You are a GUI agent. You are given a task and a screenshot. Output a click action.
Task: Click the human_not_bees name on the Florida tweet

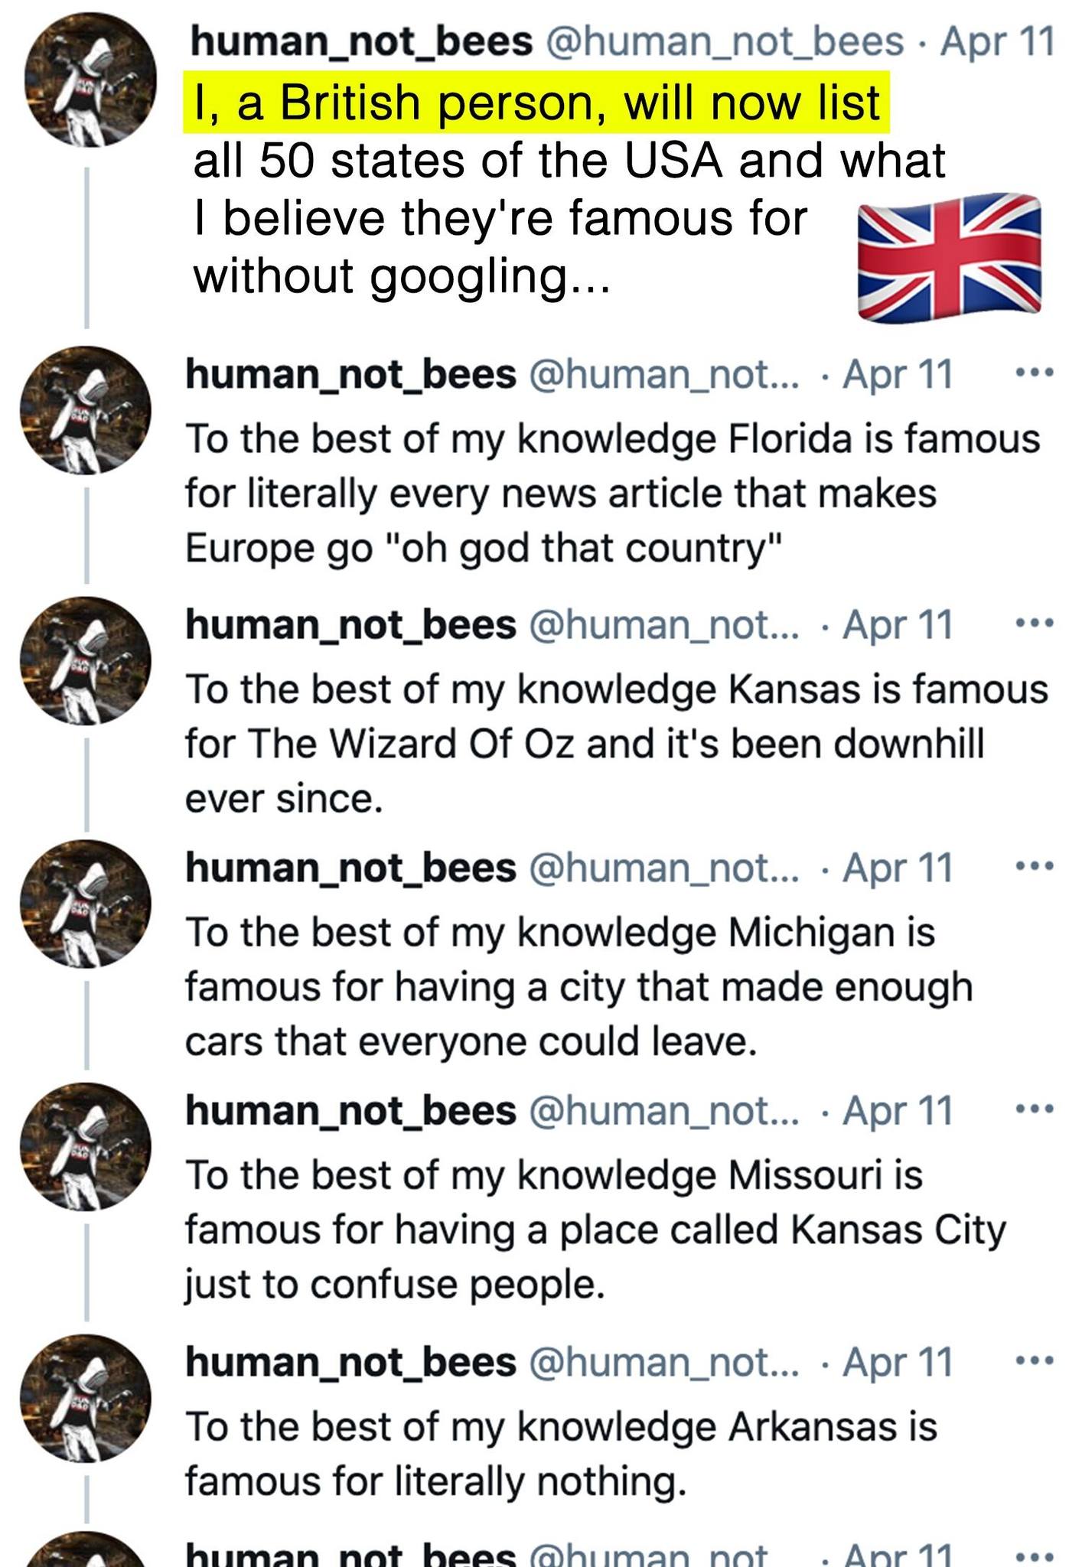pos(351,375)
